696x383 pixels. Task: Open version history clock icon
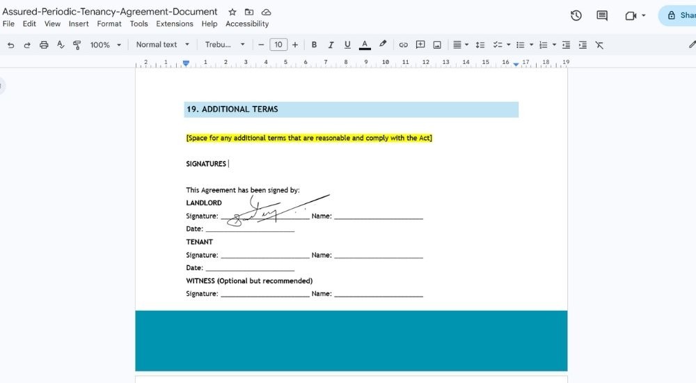(x=576, y=15)
